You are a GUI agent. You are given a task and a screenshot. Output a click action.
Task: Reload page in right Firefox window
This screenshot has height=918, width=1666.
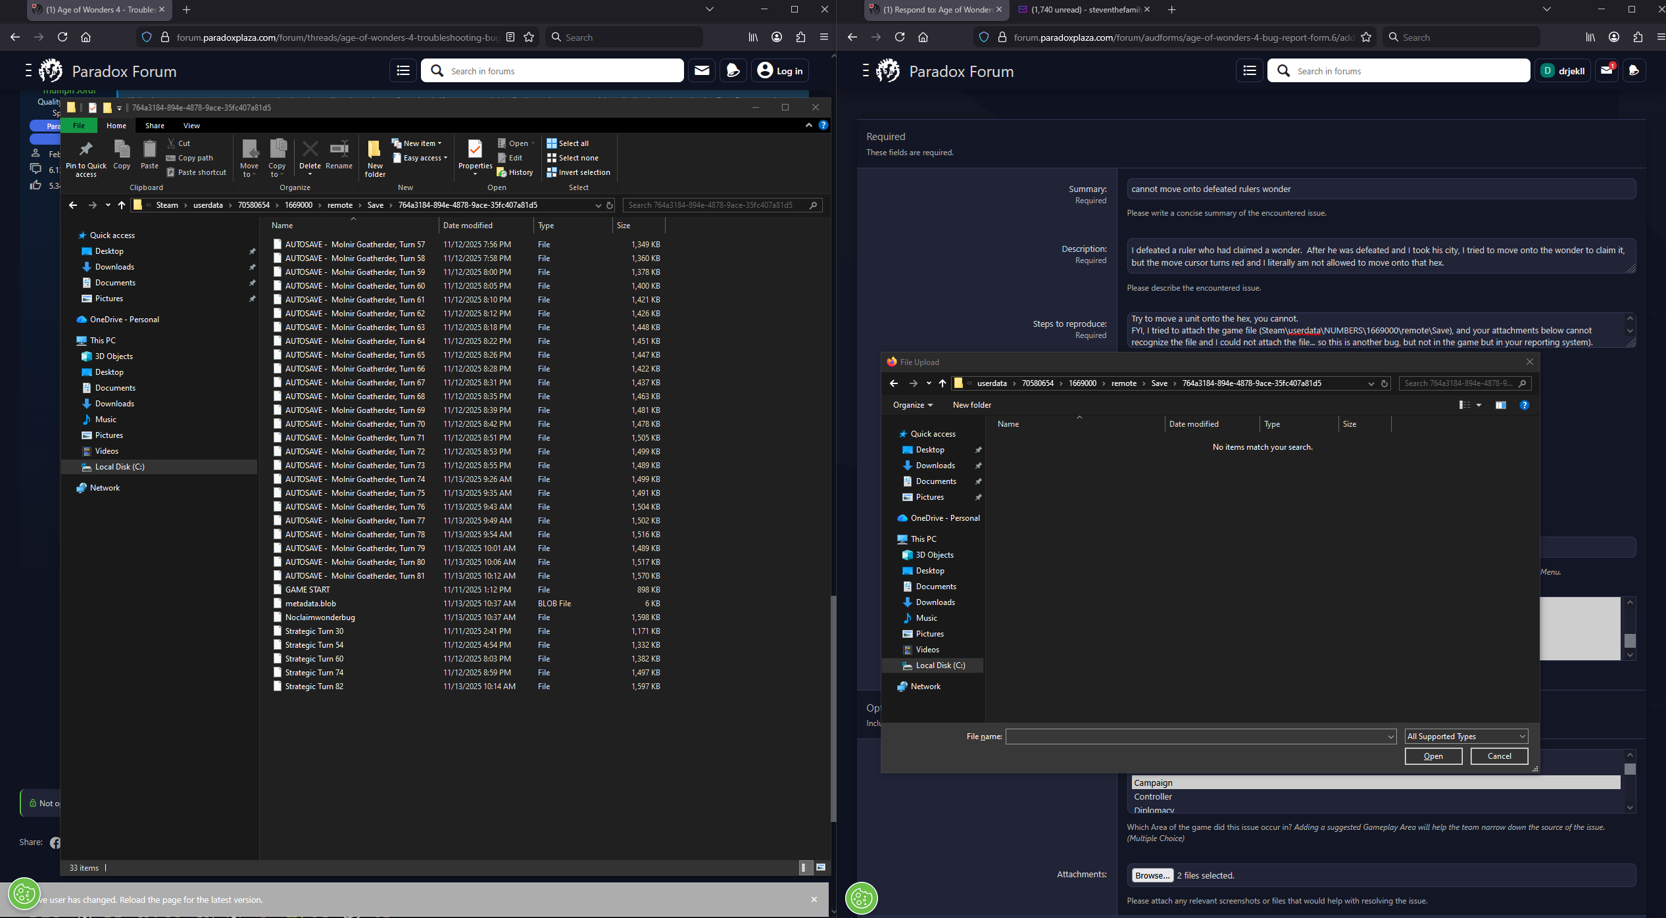coord(899,37)
